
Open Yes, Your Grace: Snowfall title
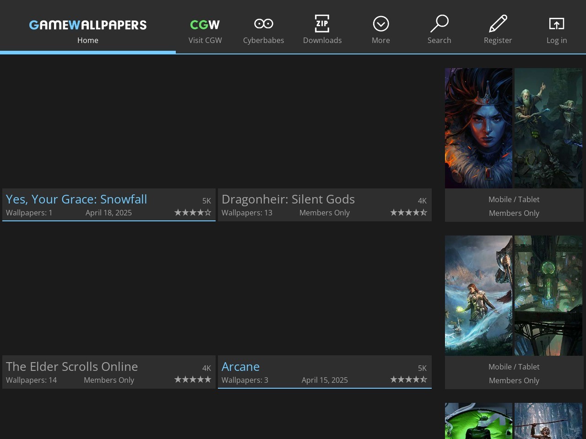pos(76,199)
